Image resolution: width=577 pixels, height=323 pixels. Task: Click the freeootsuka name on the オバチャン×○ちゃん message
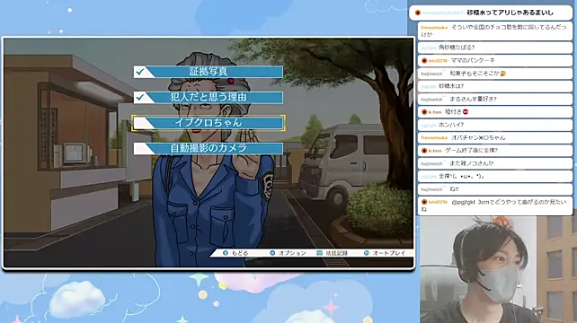pyautogui.click(x=434, y=138)
